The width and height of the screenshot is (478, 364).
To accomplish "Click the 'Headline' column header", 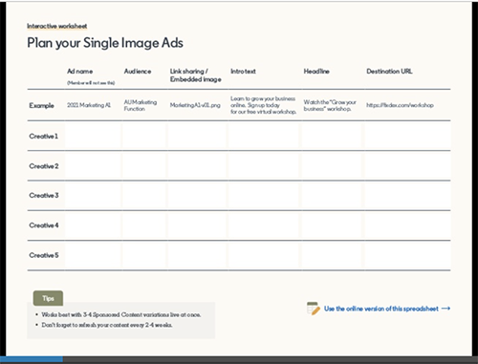I will click(316, 72).
